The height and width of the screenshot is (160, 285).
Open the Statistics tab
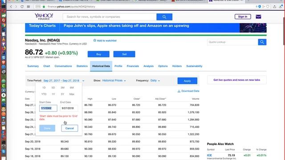(82, 66)
